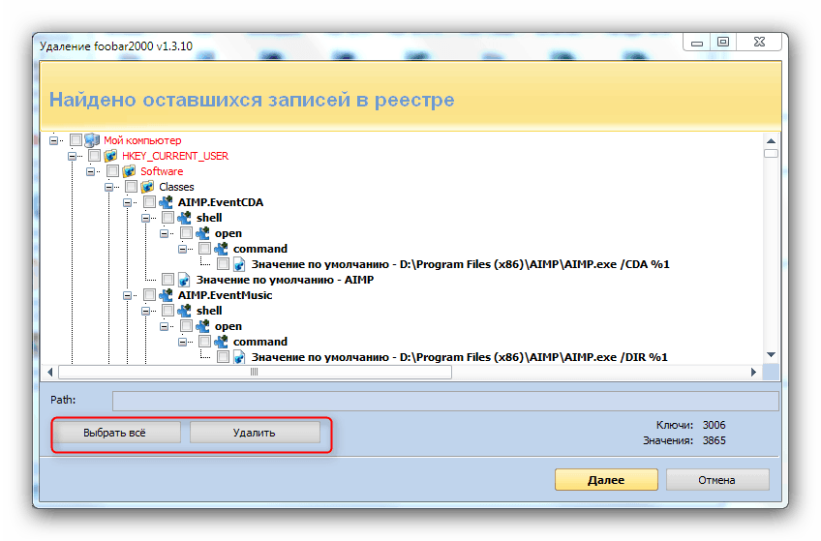
Task: Click the My Computer icon at tree root
Action: click(92, 140)
